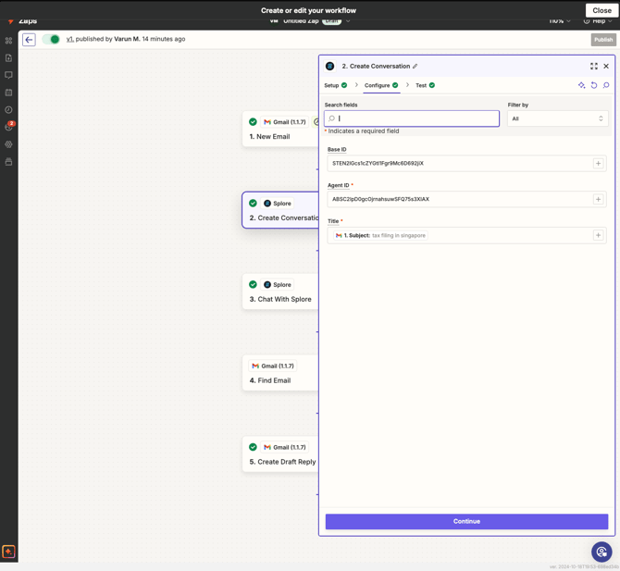Click plus button on Agent ID field
The image size is (620, 571).
598,199
